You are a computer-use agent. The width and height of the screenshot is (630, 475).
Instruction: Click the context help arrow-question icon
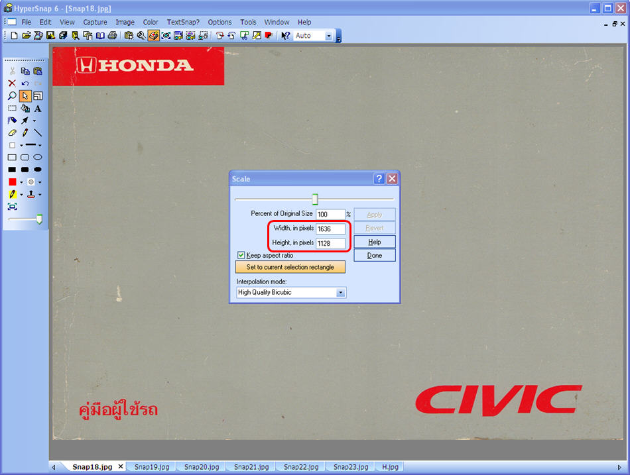tap(285, 35)
